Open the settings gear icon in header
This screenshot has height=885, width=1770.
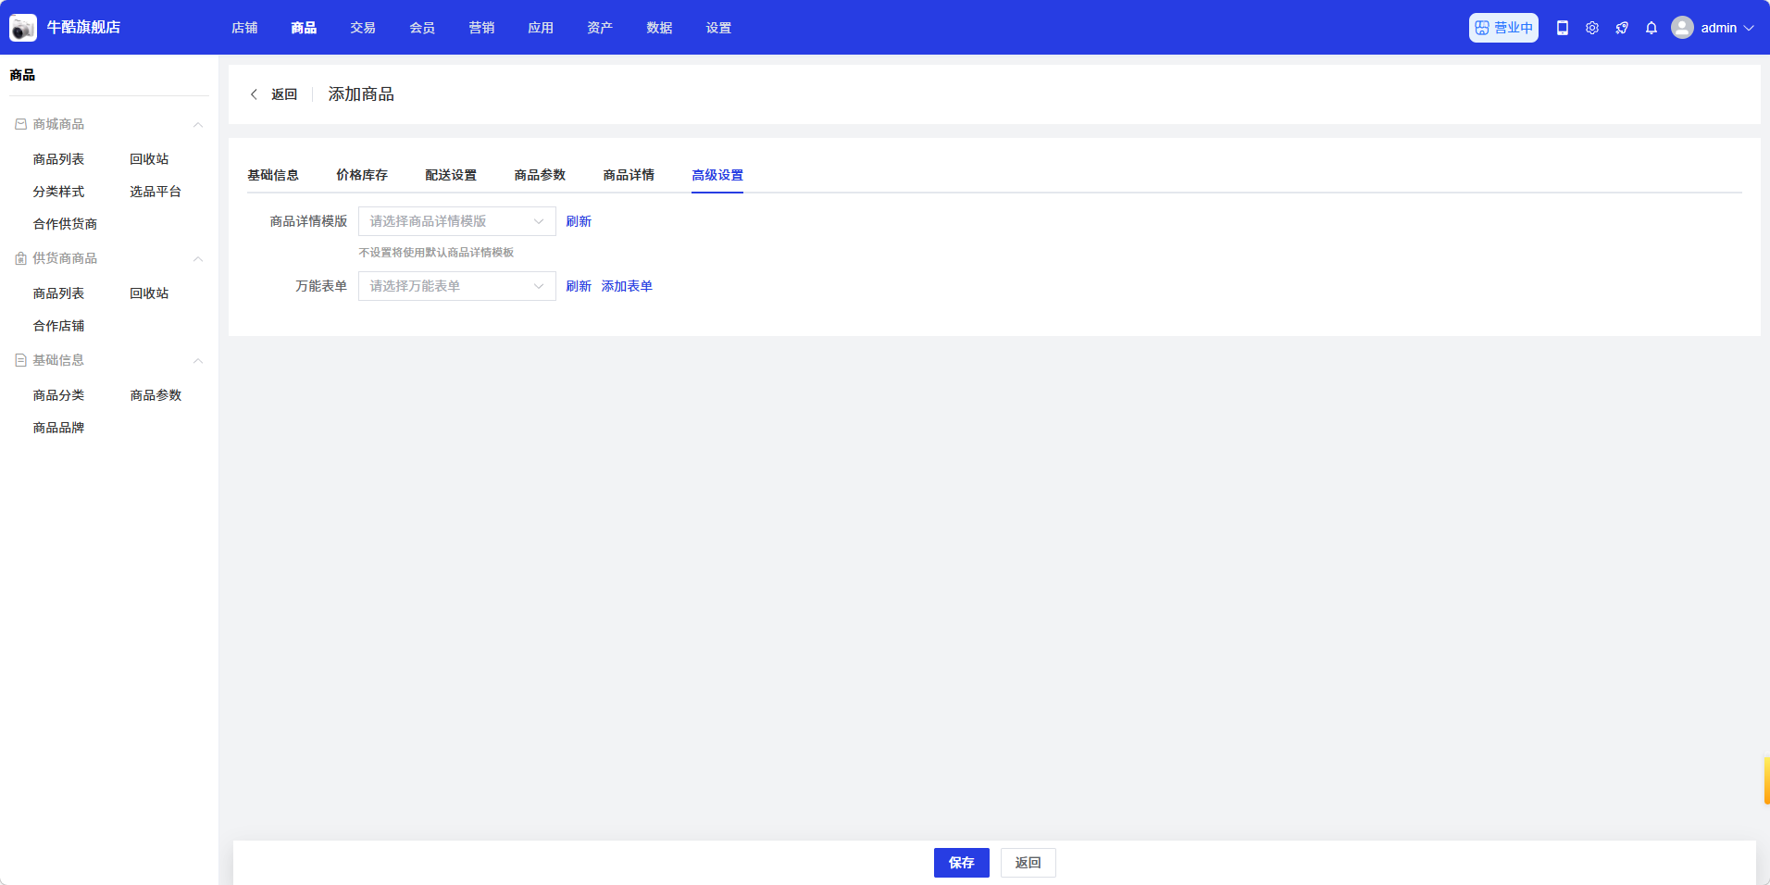pos(1592,28)
